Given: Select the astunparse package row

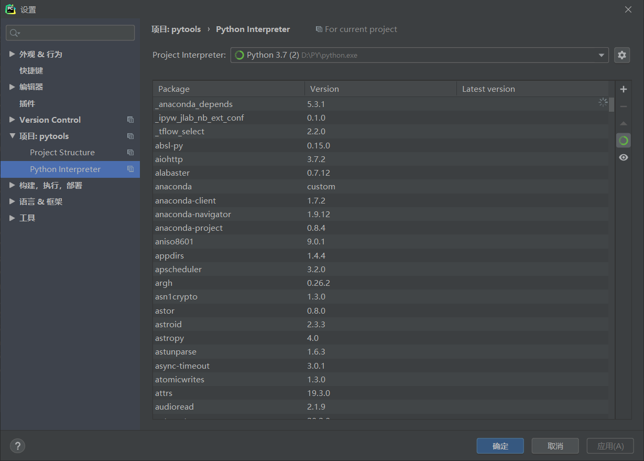Looking at the screenshot, I should pos(381,352).
